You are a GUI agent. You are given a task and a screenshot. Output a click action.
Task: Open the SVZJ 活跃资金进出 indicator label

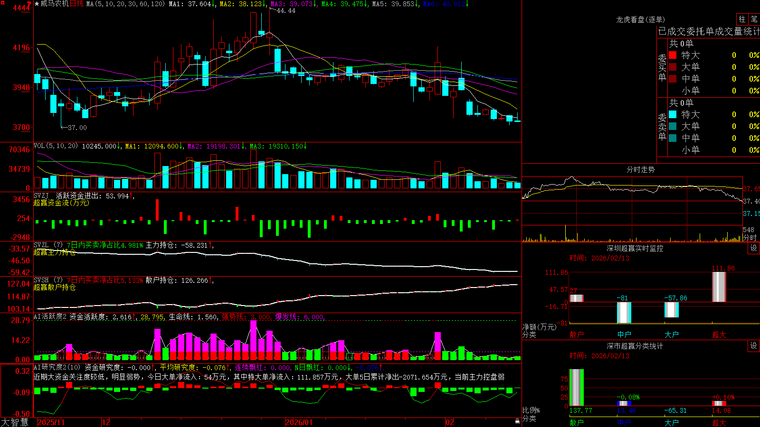[81, 195]
